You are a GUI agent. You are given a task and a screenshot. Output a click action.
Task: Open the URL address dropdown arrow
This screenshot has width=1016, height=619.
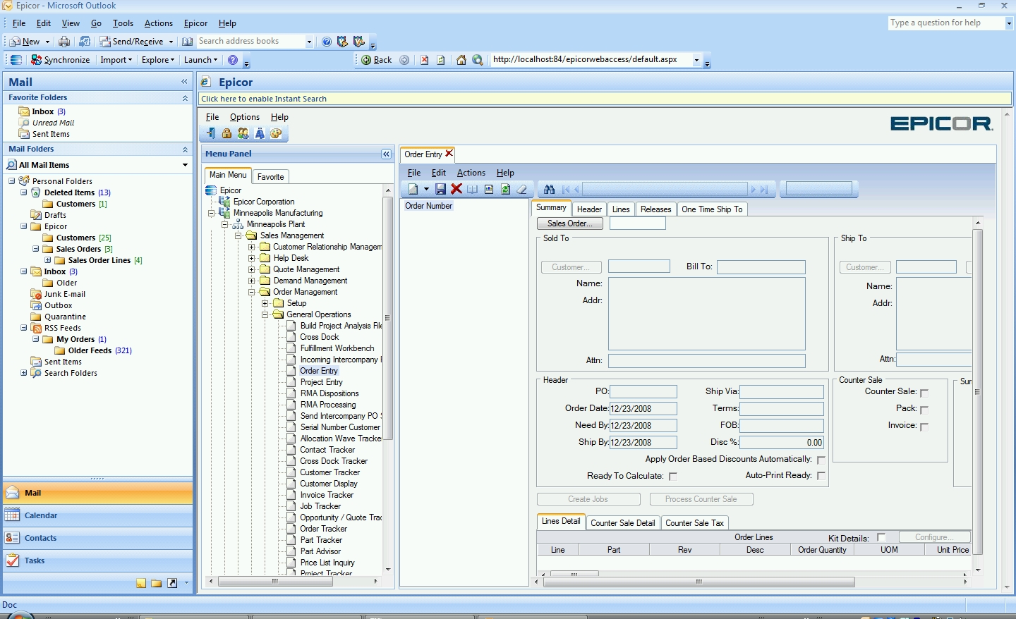pos(697,60)
